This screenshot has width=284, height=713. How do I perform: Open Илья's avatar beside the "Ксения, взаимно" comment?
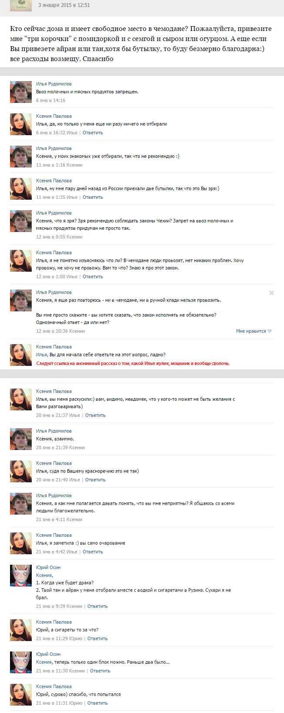[21, 439]
